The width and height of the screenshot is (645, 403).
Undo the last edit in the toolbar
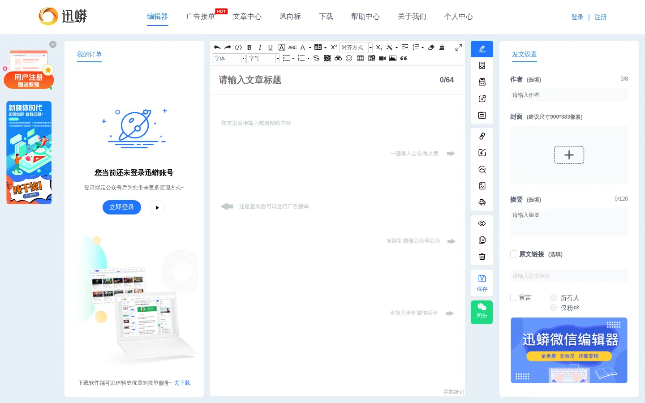click(x=217, y=47)
